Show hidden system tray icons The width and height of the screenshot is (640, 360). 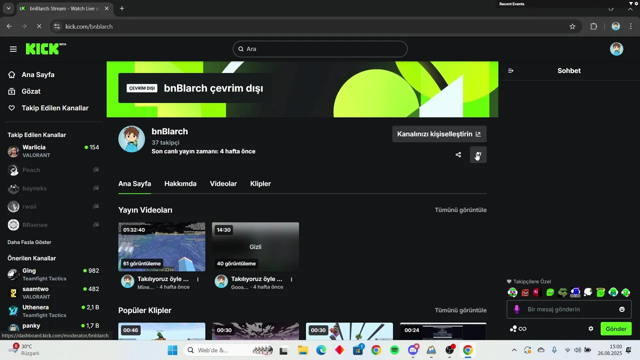[514, 350]
